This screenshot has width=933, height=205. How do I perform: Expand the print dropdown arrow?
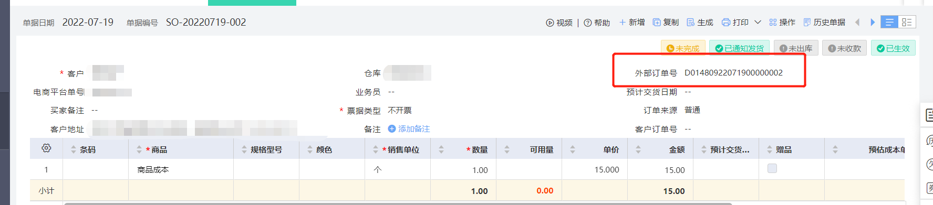tap(758, 22)
